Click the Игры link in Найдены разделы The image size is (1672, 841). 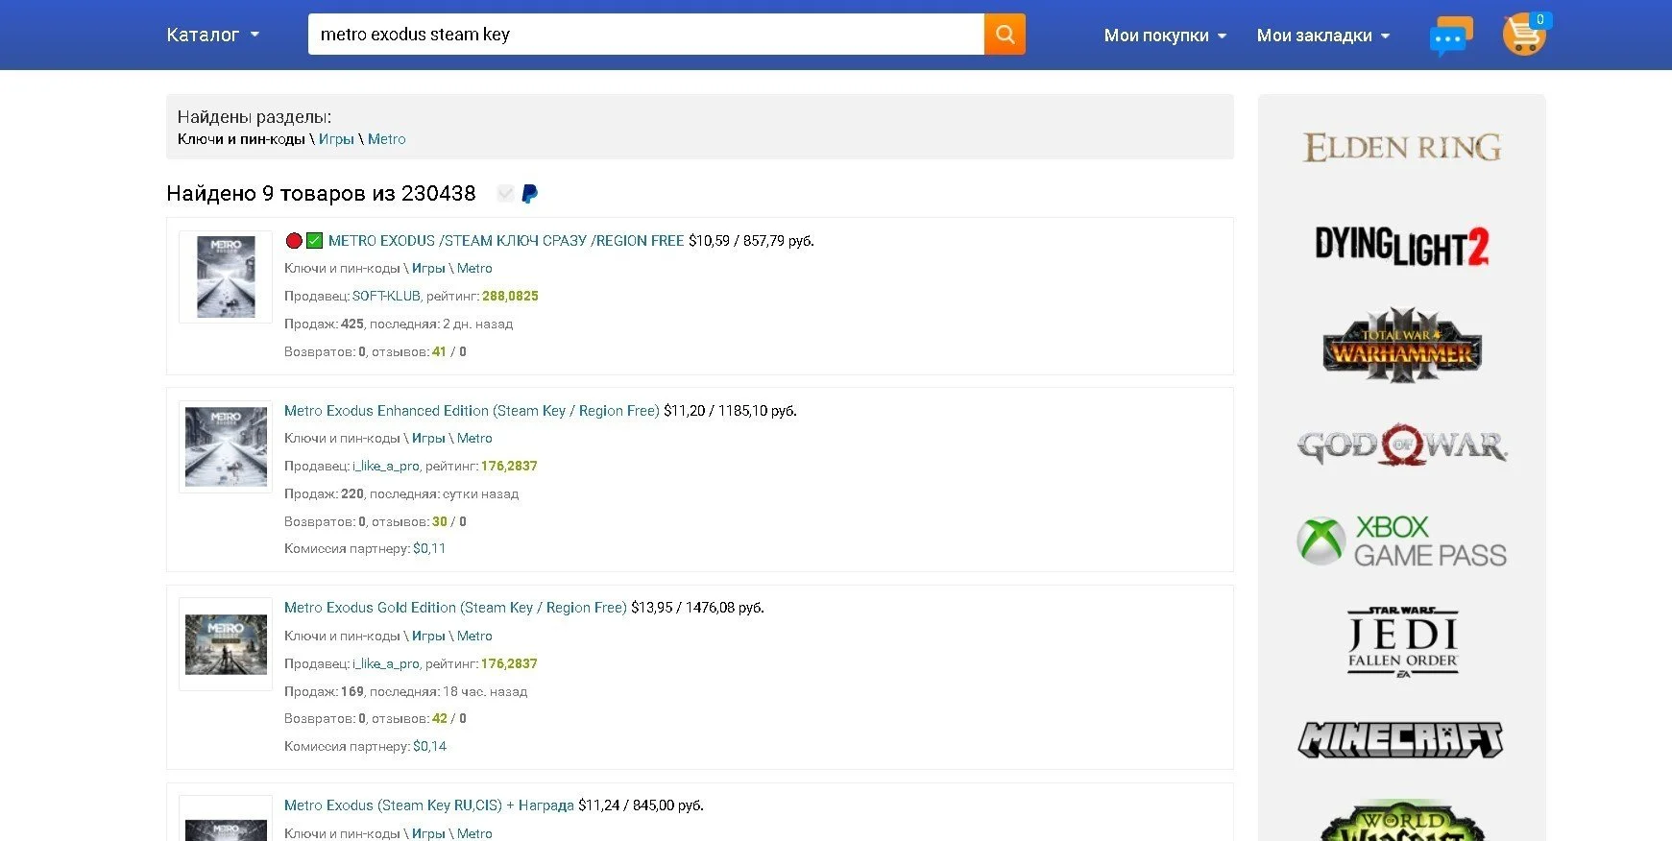pos(336,139)
